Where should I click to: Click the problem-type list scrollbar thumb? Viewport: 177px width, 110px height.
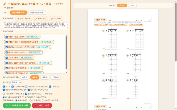(66, 53)
